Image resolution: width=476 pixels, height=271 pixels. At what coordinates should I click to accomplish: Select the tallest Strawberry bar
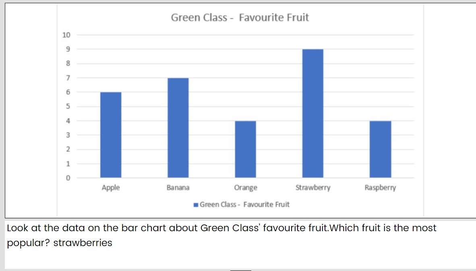tap(313, 113)
